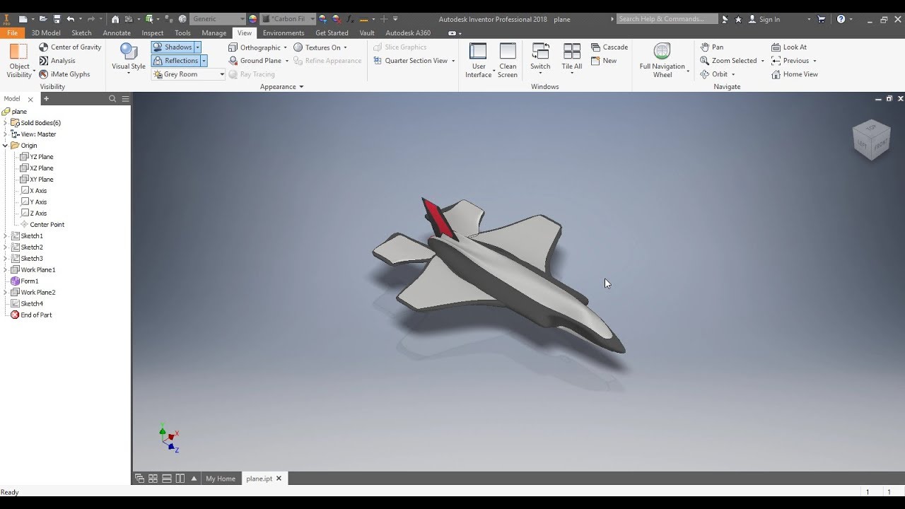Click the red tail fin of the plane
905x509 pixels.
coord(438,218)
